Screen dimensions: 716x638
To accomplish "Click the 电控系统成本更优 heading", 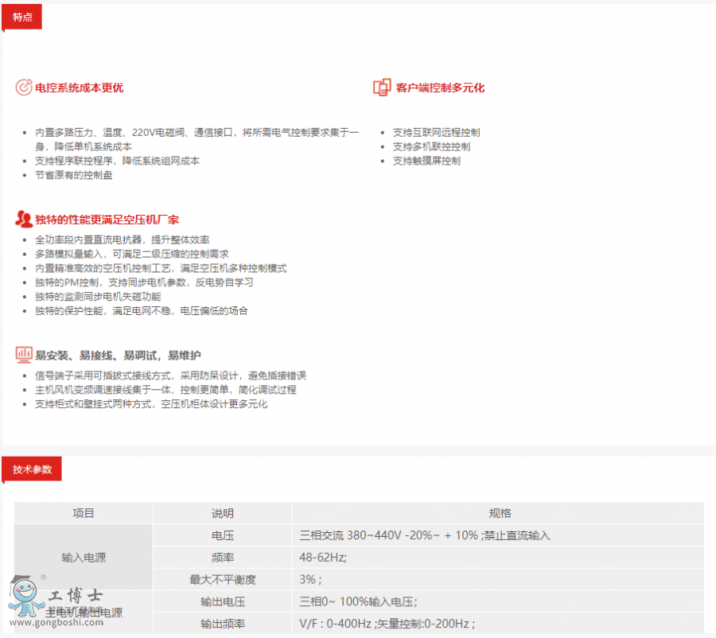I will coord(79,88).
